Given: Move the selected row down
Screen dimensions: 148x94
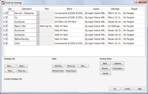Looking at the screenshot, I should coord(71,71).
